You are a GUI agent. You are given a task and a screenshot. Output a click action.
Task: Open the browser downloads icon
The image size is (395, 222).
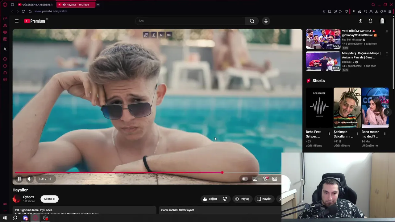coord(376,11)
